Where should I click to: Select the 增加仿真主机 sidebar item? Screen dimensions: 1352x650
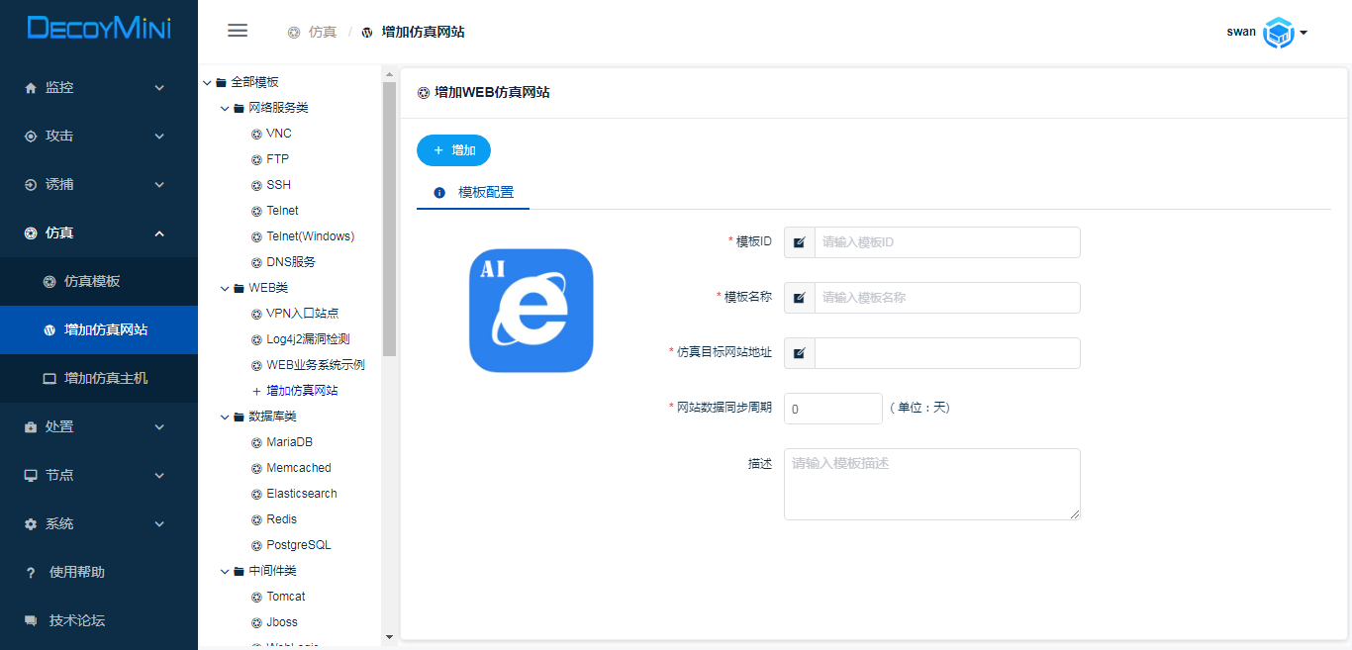[105, 378]
